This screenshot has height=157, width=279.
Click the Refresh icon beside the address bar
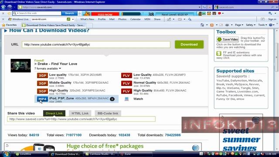[204, 7]
